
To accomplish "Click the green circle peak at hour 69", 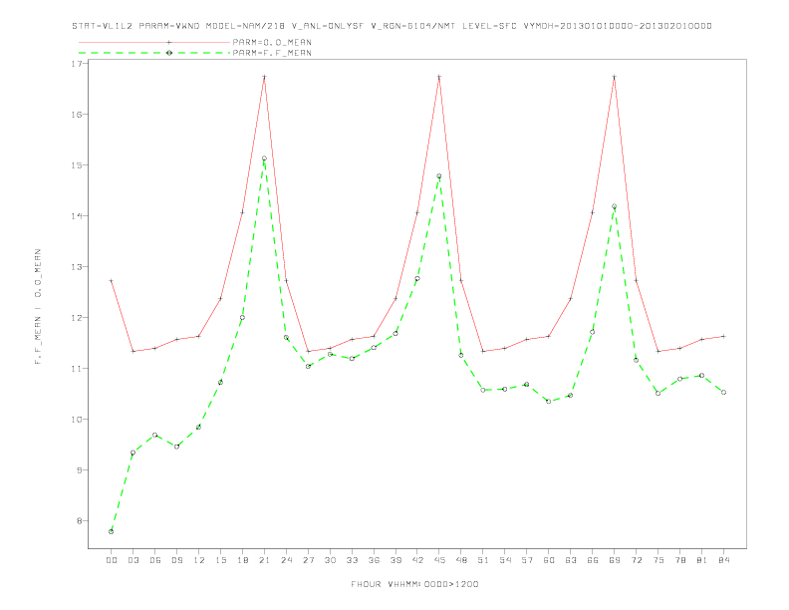I will point(615,206).
